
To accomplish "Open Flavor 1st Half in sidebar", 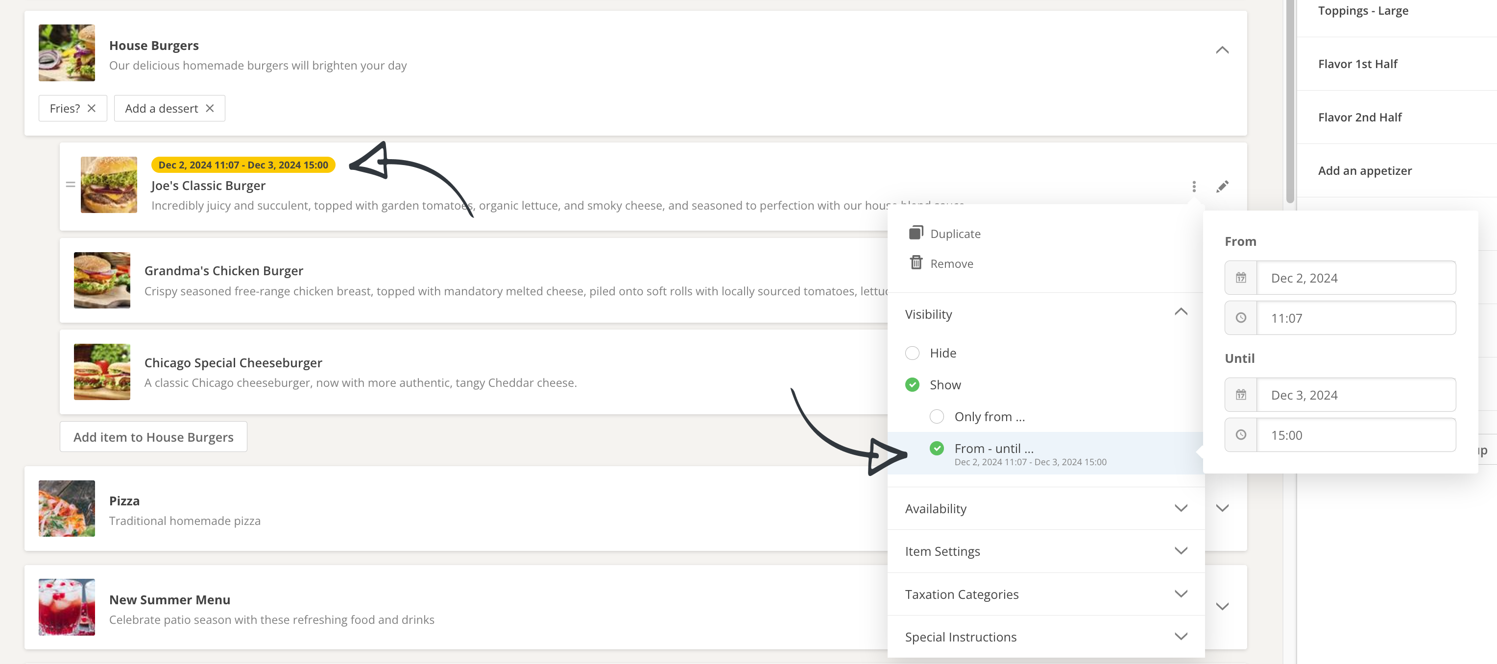I will (x=1357, y=64).
